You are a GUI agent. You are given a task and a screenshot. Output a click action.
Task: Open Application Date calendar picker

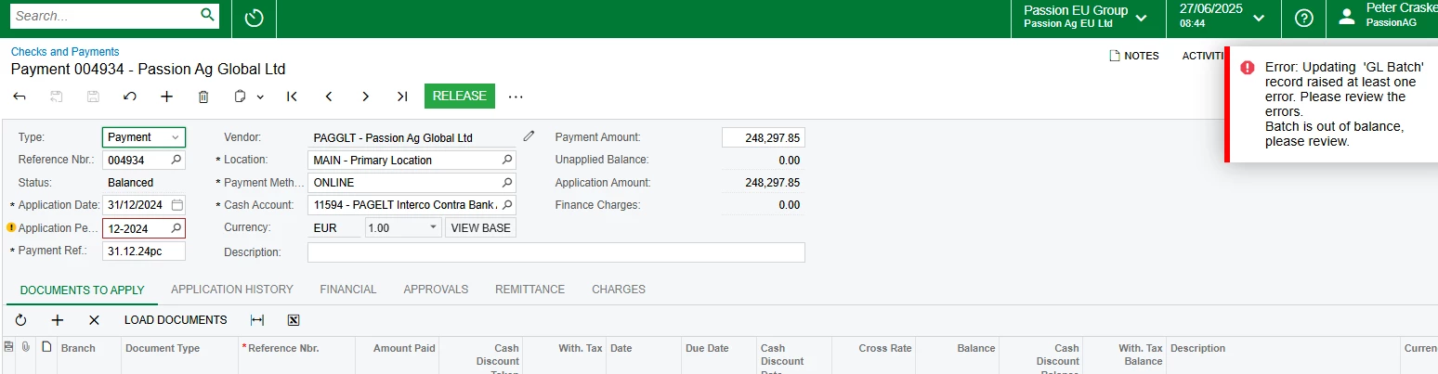(x=176, y=204)
